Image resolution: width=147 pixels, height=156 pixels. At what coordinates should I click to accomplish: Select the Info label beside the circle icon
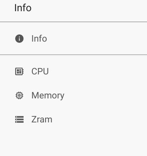tap(39, 38)
